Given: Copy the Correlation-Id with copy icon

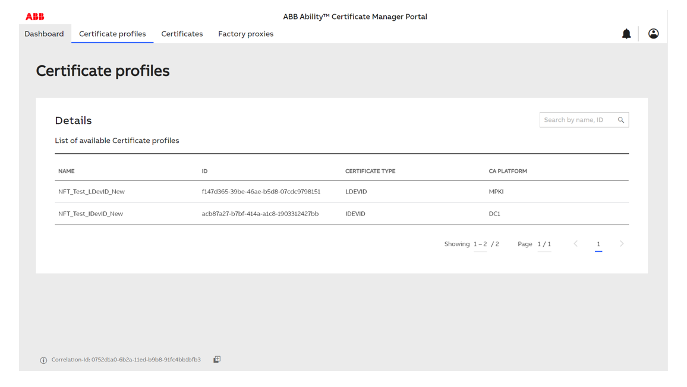Looking at the screenshot, I should pos(217,360).
